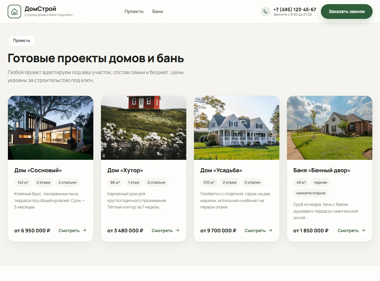The image size is (380, 281).
Task: Click the price от 3 480 000 ₽
Action: point(125,231)
